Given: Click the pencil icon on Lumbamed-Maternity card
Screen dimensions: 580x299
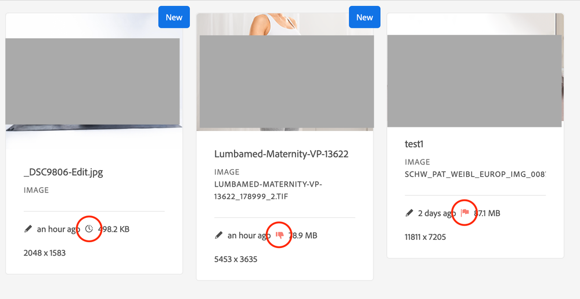Looking at the screenshot, I should click(x=218, y=235).
